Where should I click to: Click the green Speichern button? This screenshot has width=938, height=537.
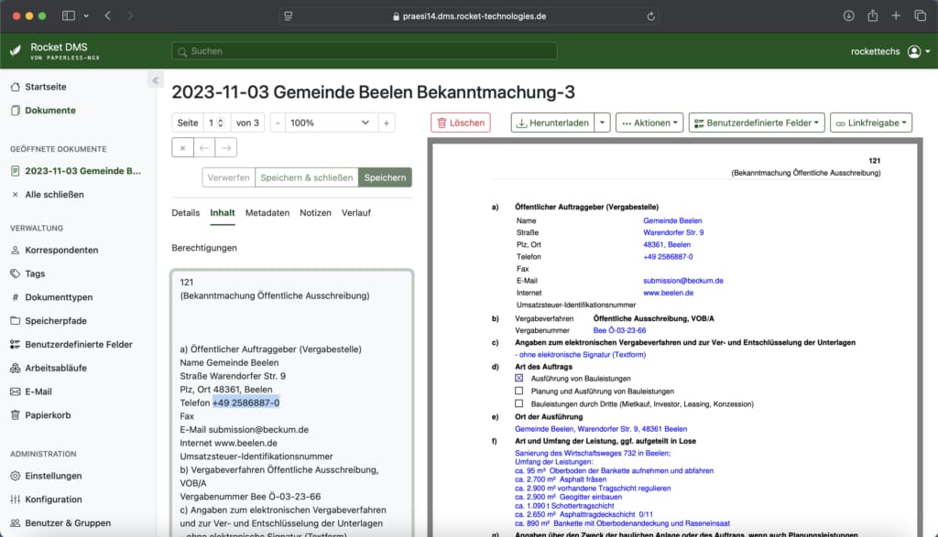point(385,177)
